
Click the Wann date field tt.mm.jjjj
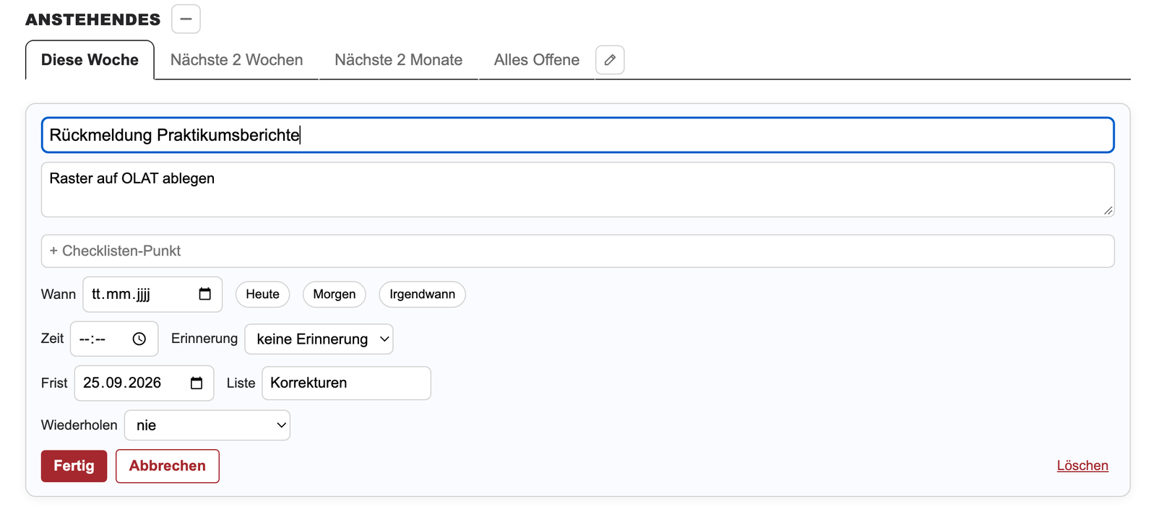[152, 295]
